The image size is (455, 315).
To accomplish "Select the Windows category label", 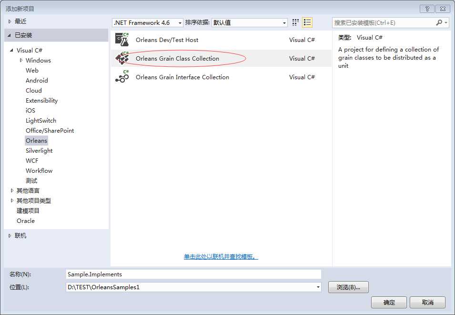I will (38, 60).
